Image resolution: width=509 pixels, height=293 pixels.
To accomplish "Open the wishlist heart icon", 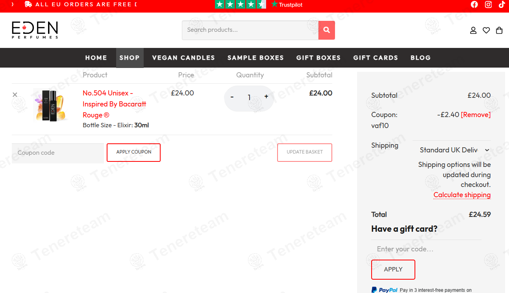I will (x=486, y=30).
